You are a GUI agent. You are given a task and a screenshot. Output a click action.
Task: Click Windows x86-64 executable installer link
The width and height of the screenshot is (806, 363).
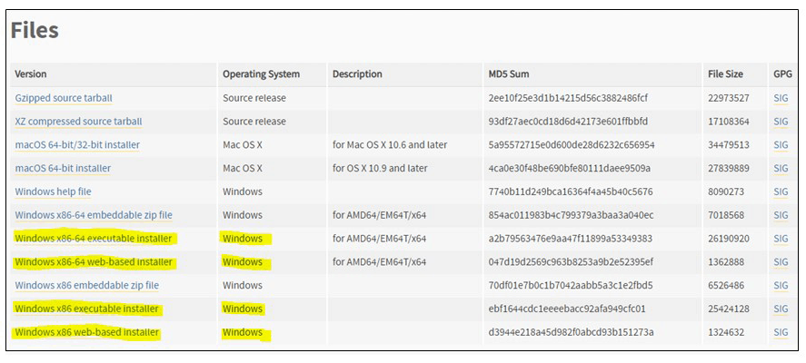tap(94, 239)
